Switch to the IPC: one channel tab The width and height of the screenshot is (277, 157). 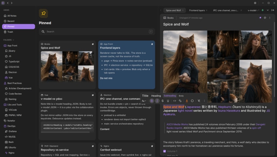point(226,10)
